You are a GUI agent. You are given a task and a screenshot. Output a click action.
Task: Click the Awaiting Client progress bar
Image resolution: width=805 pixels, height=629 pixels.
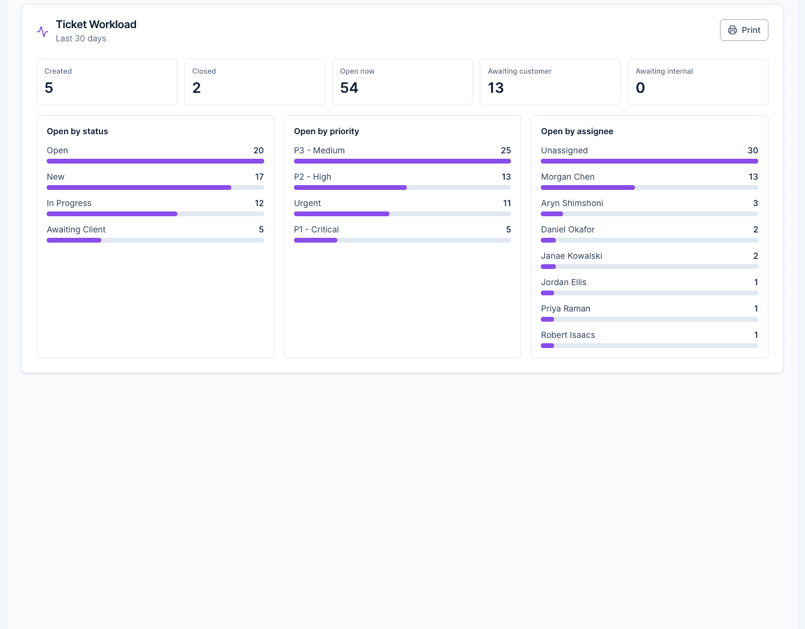tap(155, 240)
